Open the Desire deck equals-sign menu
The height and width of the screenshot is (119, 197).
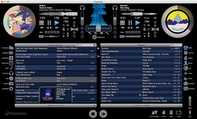click(x=68, y=25)
